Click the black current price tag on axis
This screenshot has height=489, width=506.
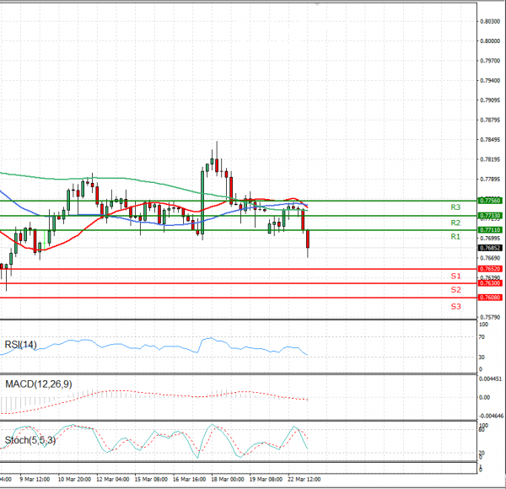click(x=490, y=248)
